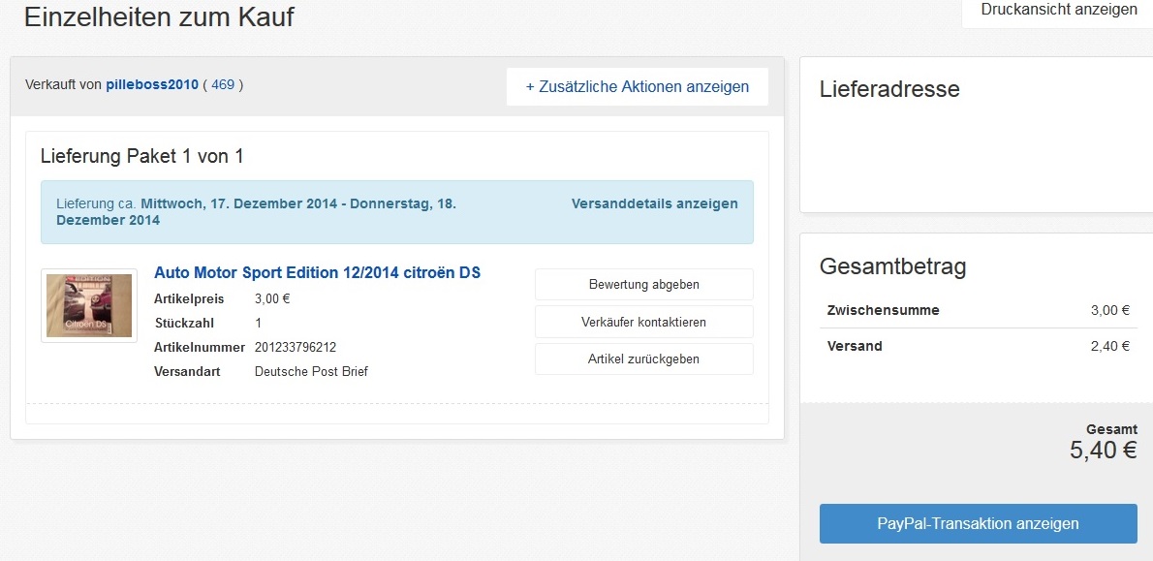This screenshot has height=561, width=1153.
Task: Open the Druckansicht anzeigen print view
Action: [x=1058, y=10]
